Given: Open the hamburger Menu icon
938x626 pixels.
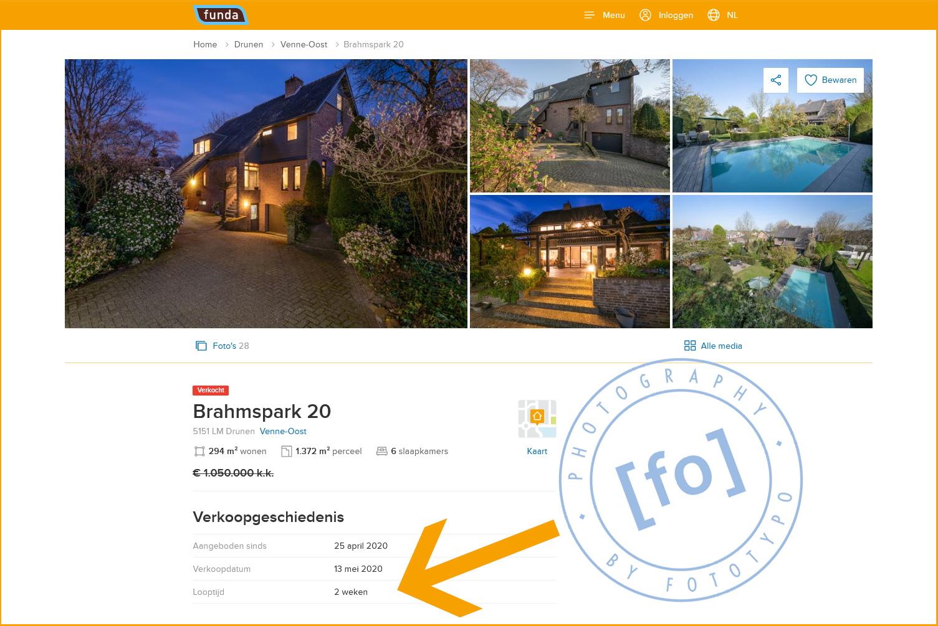Looking at the screenshot, I should (x=589, y=15).
